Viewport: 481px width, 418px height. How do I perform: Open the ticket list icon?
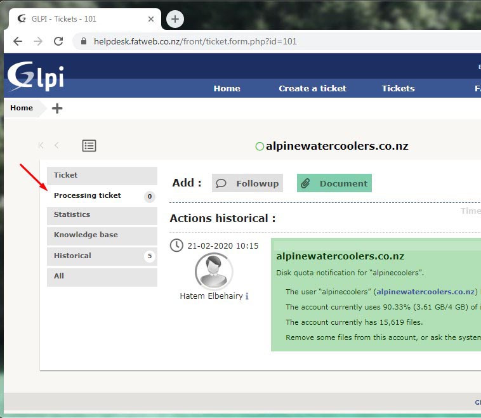pos(89,146)
